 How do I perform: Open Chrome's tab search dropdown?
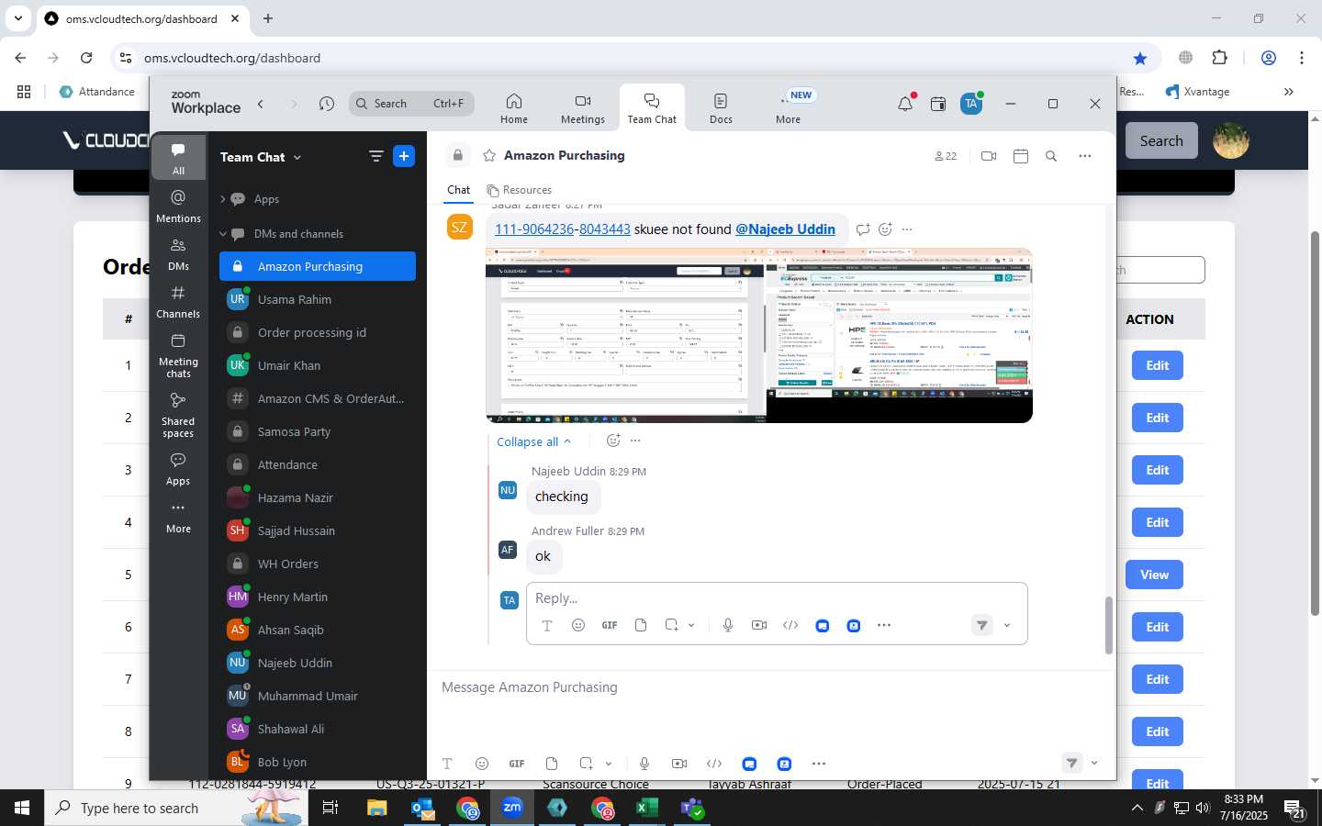18,18
